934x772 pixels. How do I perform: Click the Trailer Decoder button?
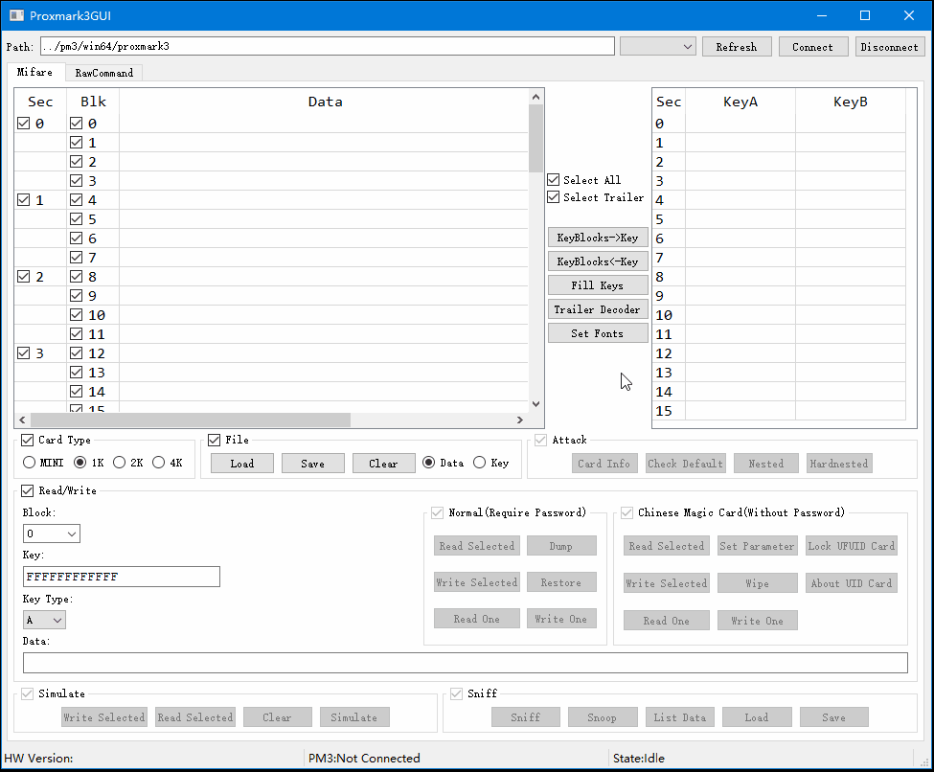point(598,309)
